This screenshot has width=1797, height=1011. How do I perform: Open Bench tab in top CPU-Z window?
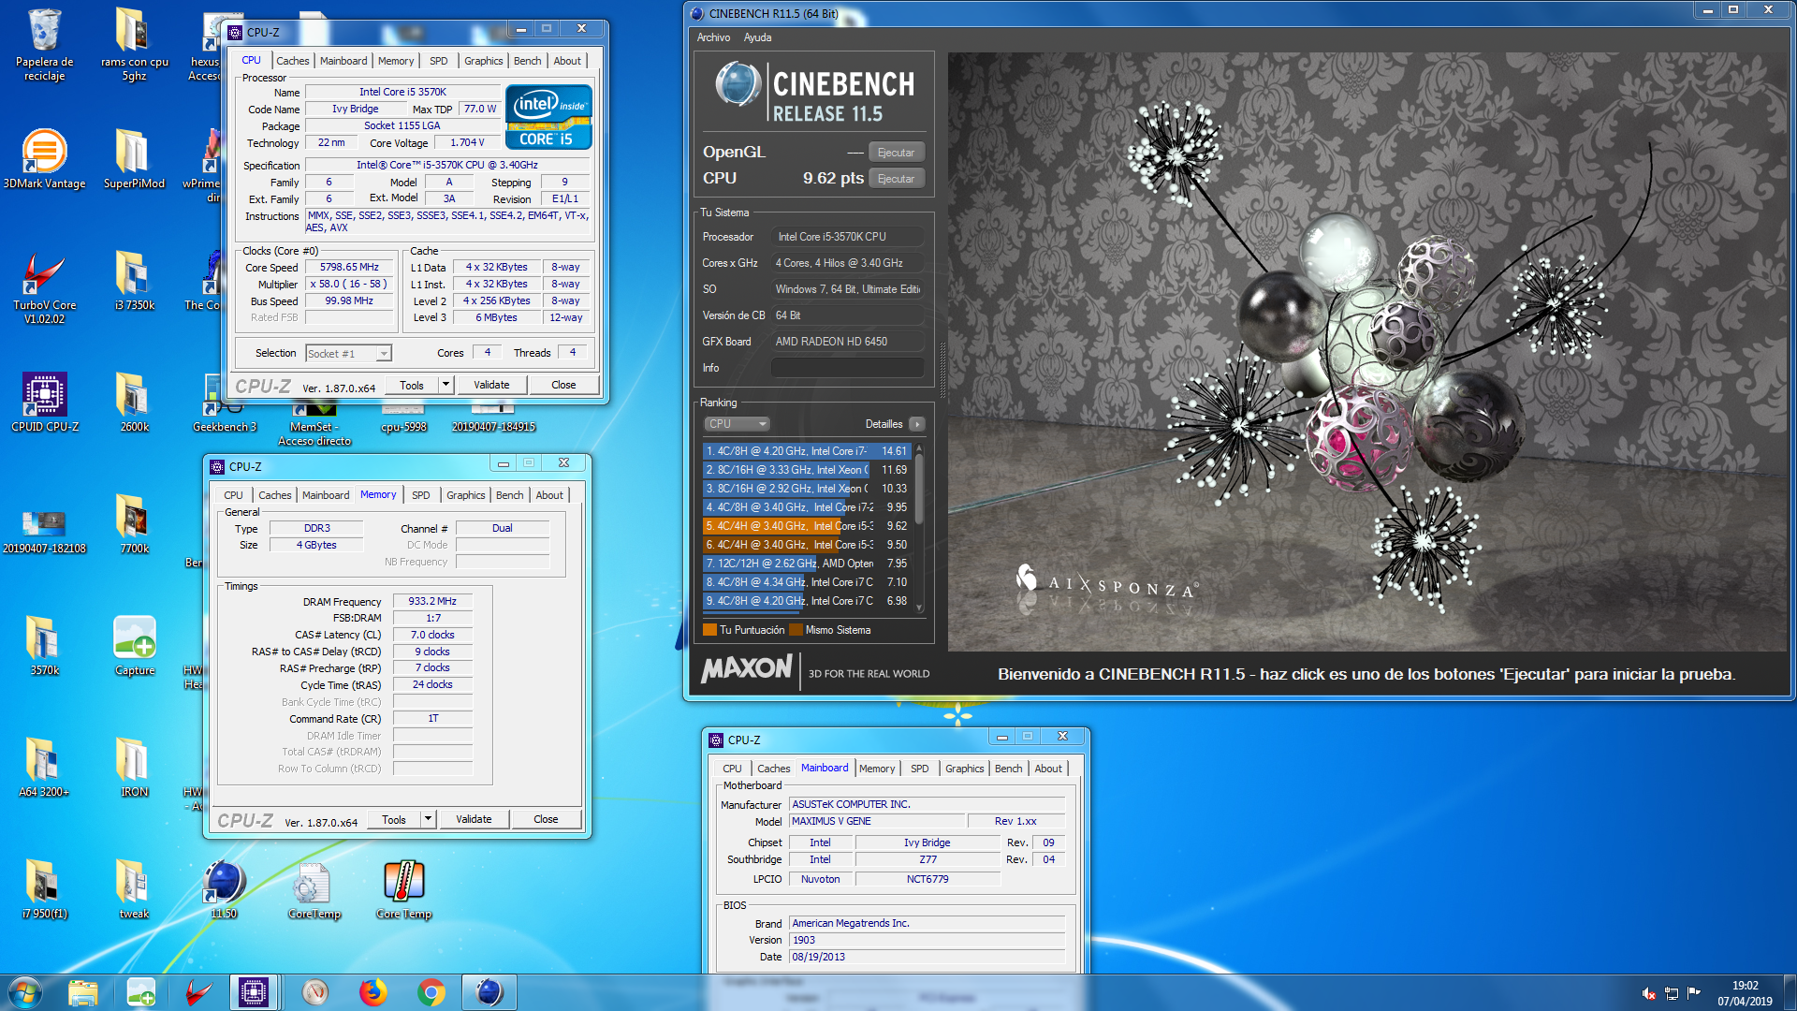click(528, 61)
